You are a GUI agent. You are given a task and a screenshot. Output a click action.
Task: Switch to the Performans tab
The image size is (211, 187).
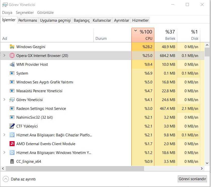click(28, 20)
